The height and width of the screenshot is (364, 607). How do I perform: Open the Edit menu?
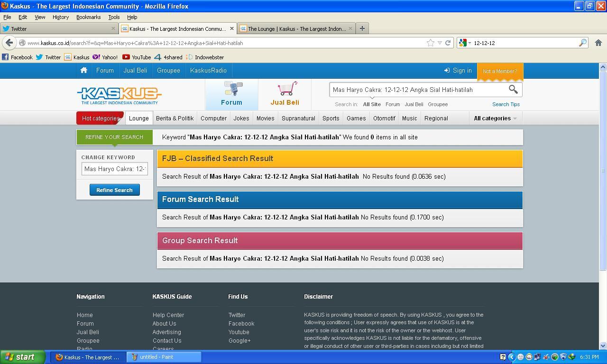(22, 17)
